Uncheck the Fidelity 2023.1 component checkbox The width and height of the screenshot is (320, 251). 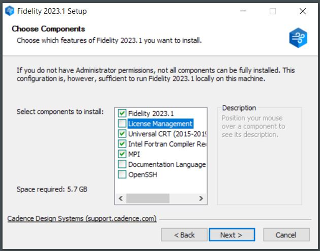(122, 113)
